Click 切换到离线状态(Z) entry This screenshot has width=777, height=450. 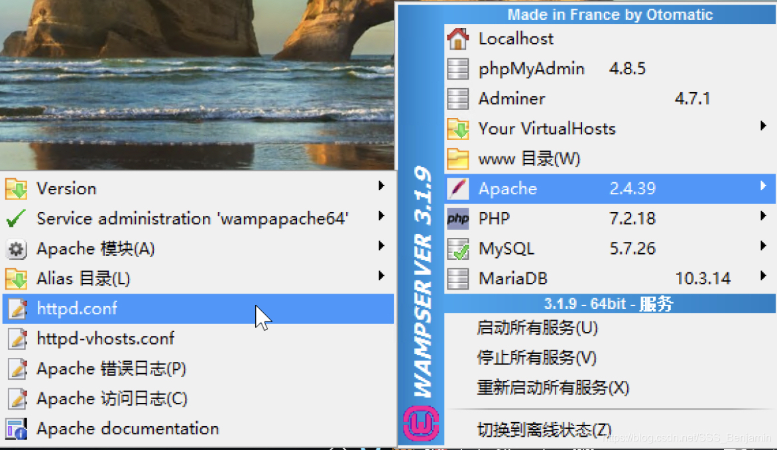tap(609, 429)
